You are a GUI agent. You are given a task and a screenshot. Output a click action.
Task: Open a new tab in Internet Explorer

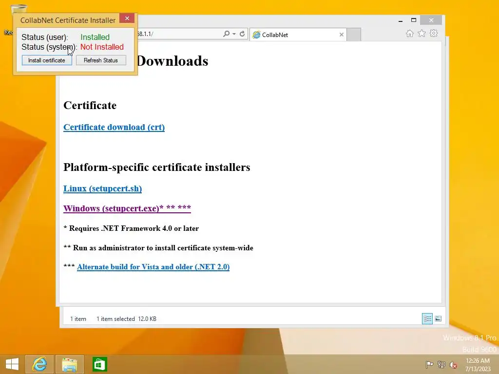click(x=354, y=35)
